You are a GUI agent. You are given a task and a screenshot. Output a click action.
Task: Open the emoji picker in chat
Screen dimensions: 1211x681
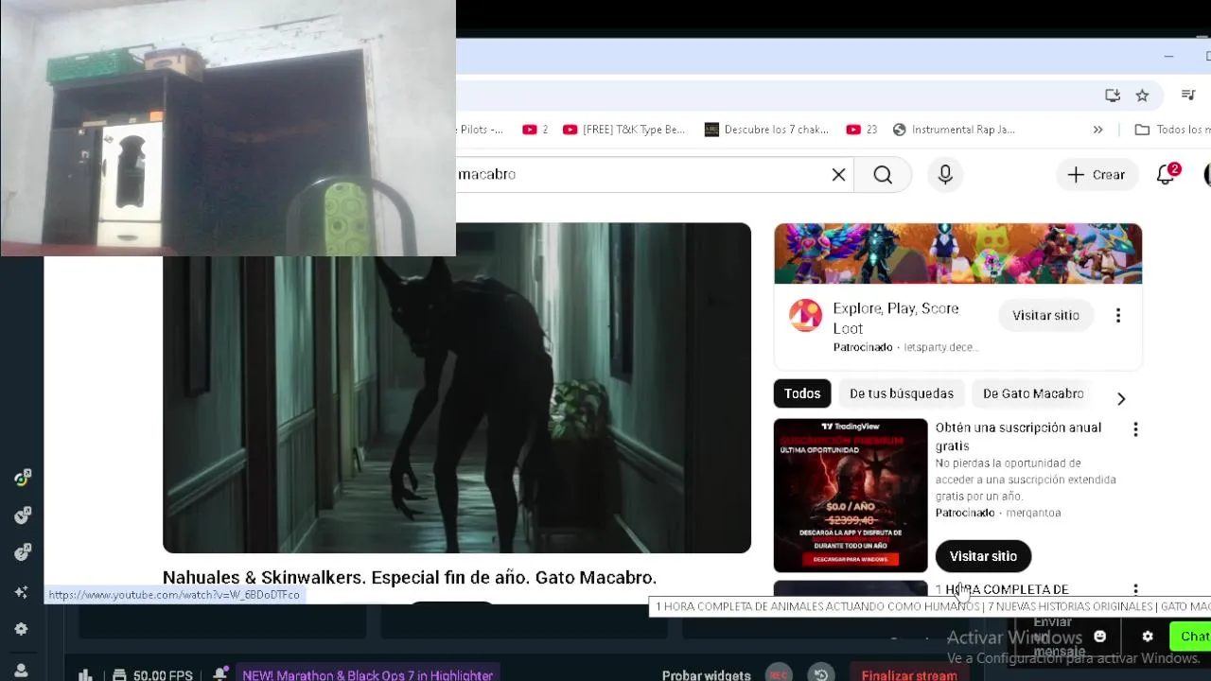pos(1100,637)
